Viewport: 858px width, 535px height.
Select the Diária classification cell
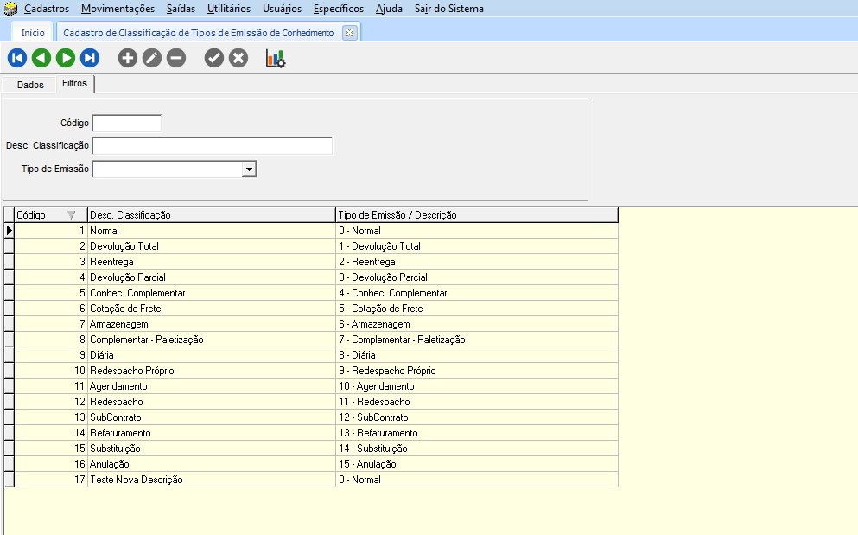click(211, 355)
